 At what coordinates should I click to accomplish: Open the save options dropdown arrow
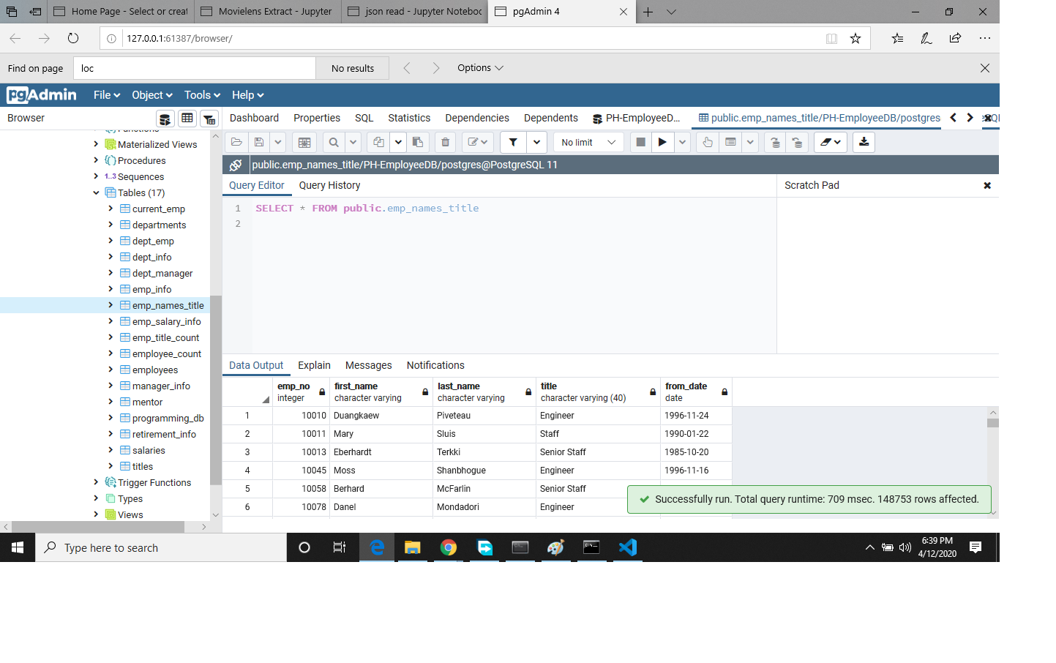tap(278, 142)
